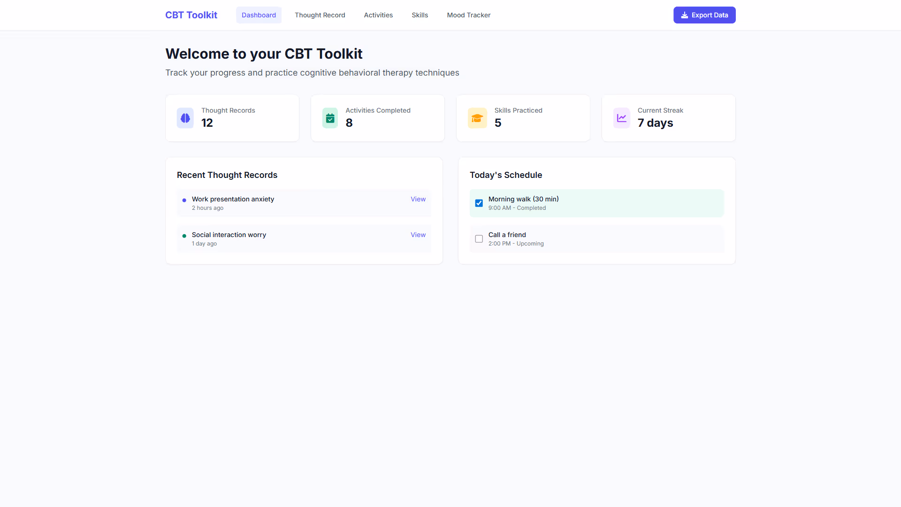
Task: View the Work presentation anxiety record
Action: (418, 199)
